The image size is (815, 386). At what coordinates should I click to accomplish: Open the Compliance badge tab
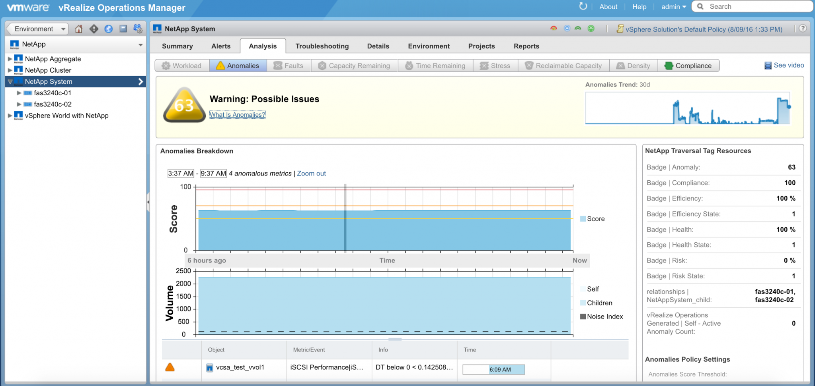688,66
